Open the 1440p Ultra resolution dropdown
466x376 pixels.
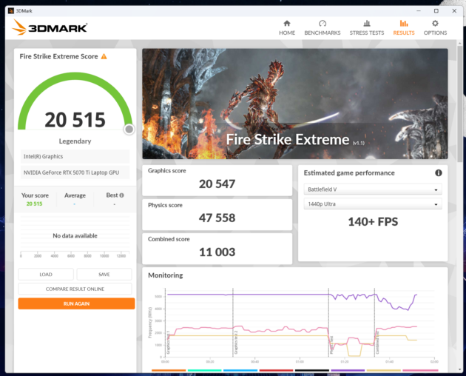373,204
